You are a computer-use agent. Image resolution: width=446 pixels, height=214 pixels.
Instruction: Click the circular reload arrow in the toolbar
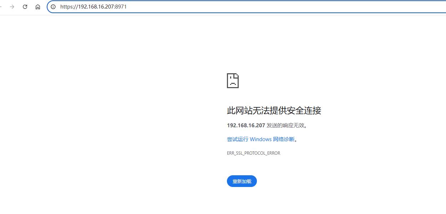point(25,6)
